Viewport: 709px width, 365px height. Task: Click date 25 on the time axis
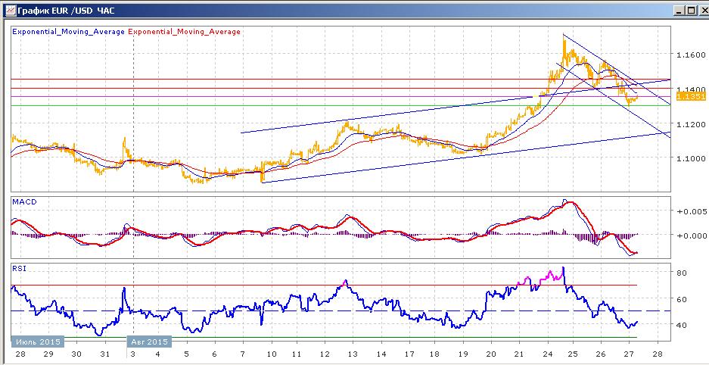572,354
